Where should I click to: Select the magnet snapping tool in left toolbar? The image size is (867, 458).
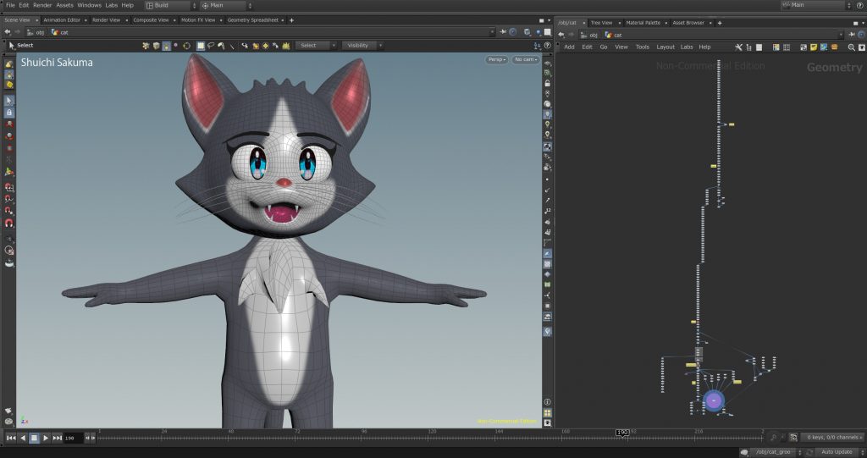(x=9, y=223)
